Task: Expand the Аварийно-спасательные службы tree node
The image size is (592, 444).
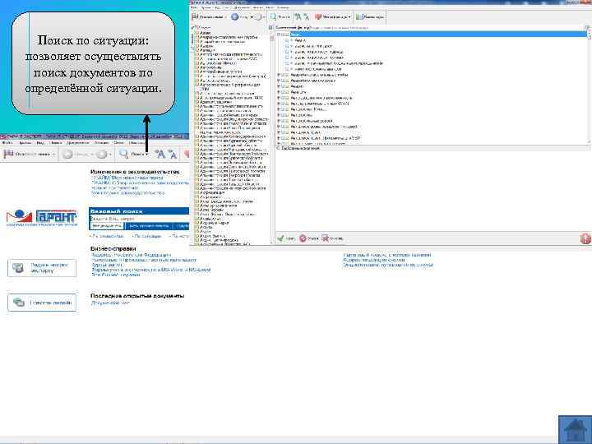Action: tap(279, 75)
